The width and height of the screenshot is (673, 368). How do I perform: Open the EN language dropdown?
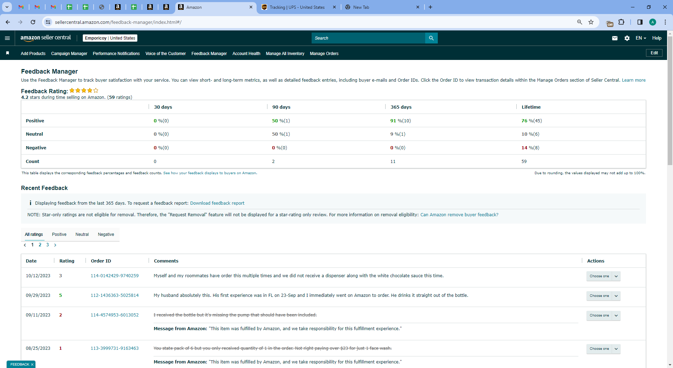[641, 38]
